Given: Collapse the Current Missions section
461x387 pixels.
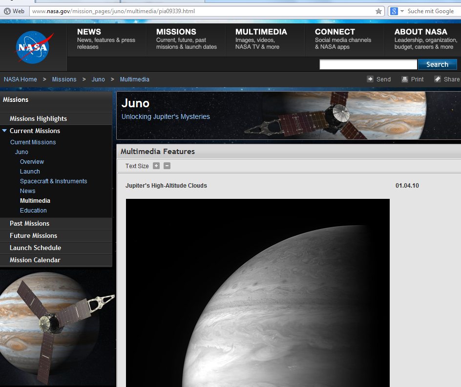Looking at the screenshot, I should [x=5, y=131].
